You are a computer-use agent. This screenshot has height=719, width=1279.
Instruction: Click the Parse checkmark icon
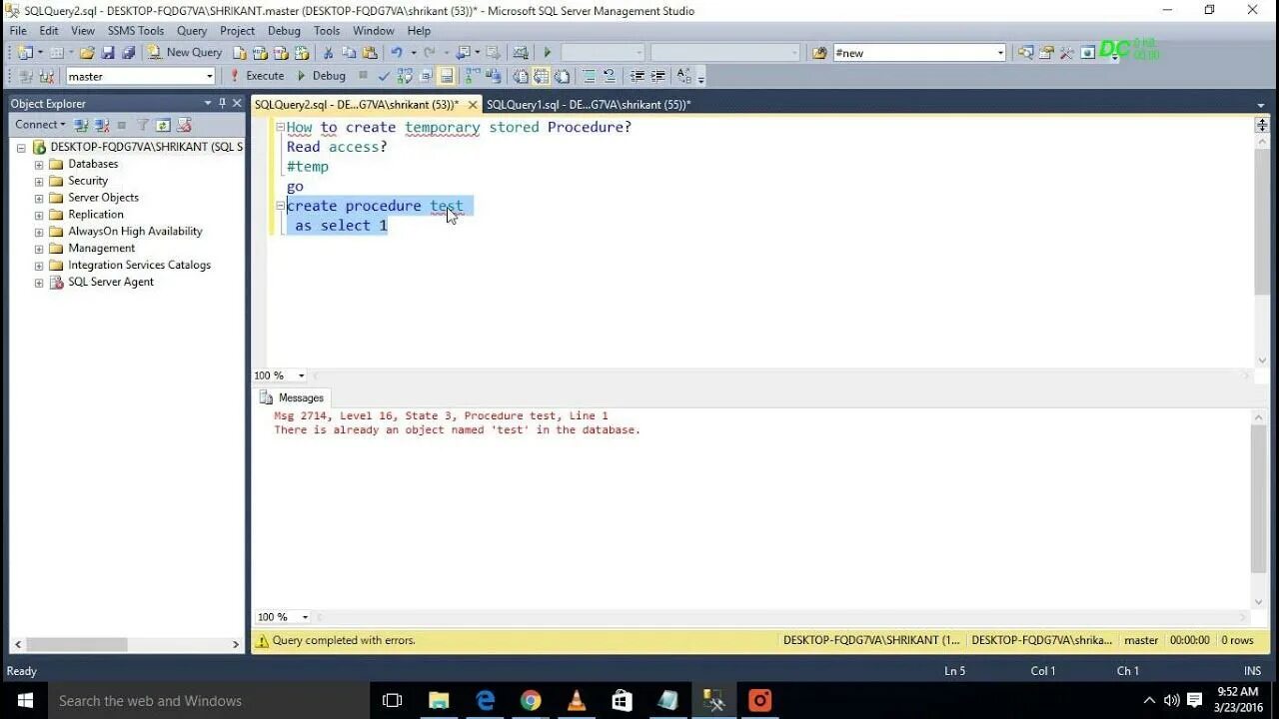384,76
